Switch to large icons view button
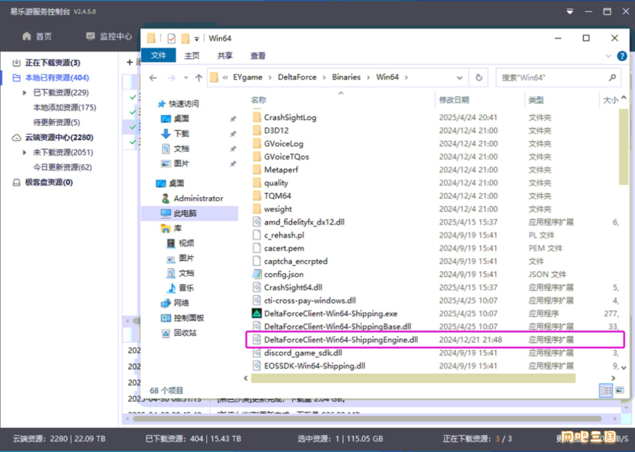 point(619,391)
